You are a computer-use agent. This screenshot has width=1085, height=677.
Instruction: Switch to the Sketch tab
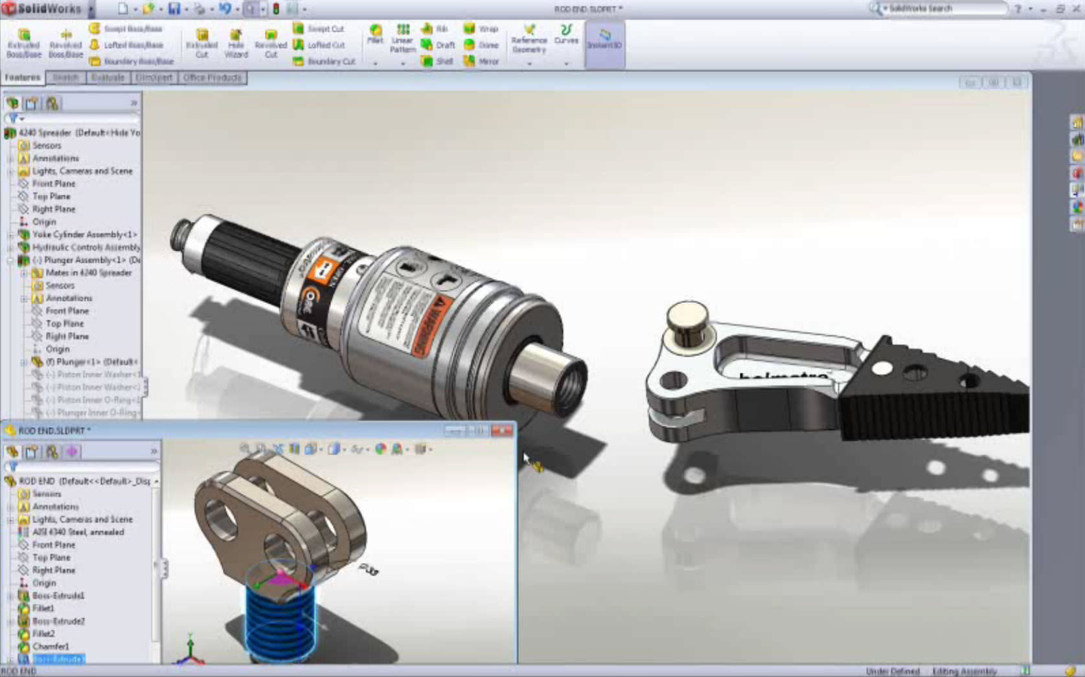click(65, 78)
